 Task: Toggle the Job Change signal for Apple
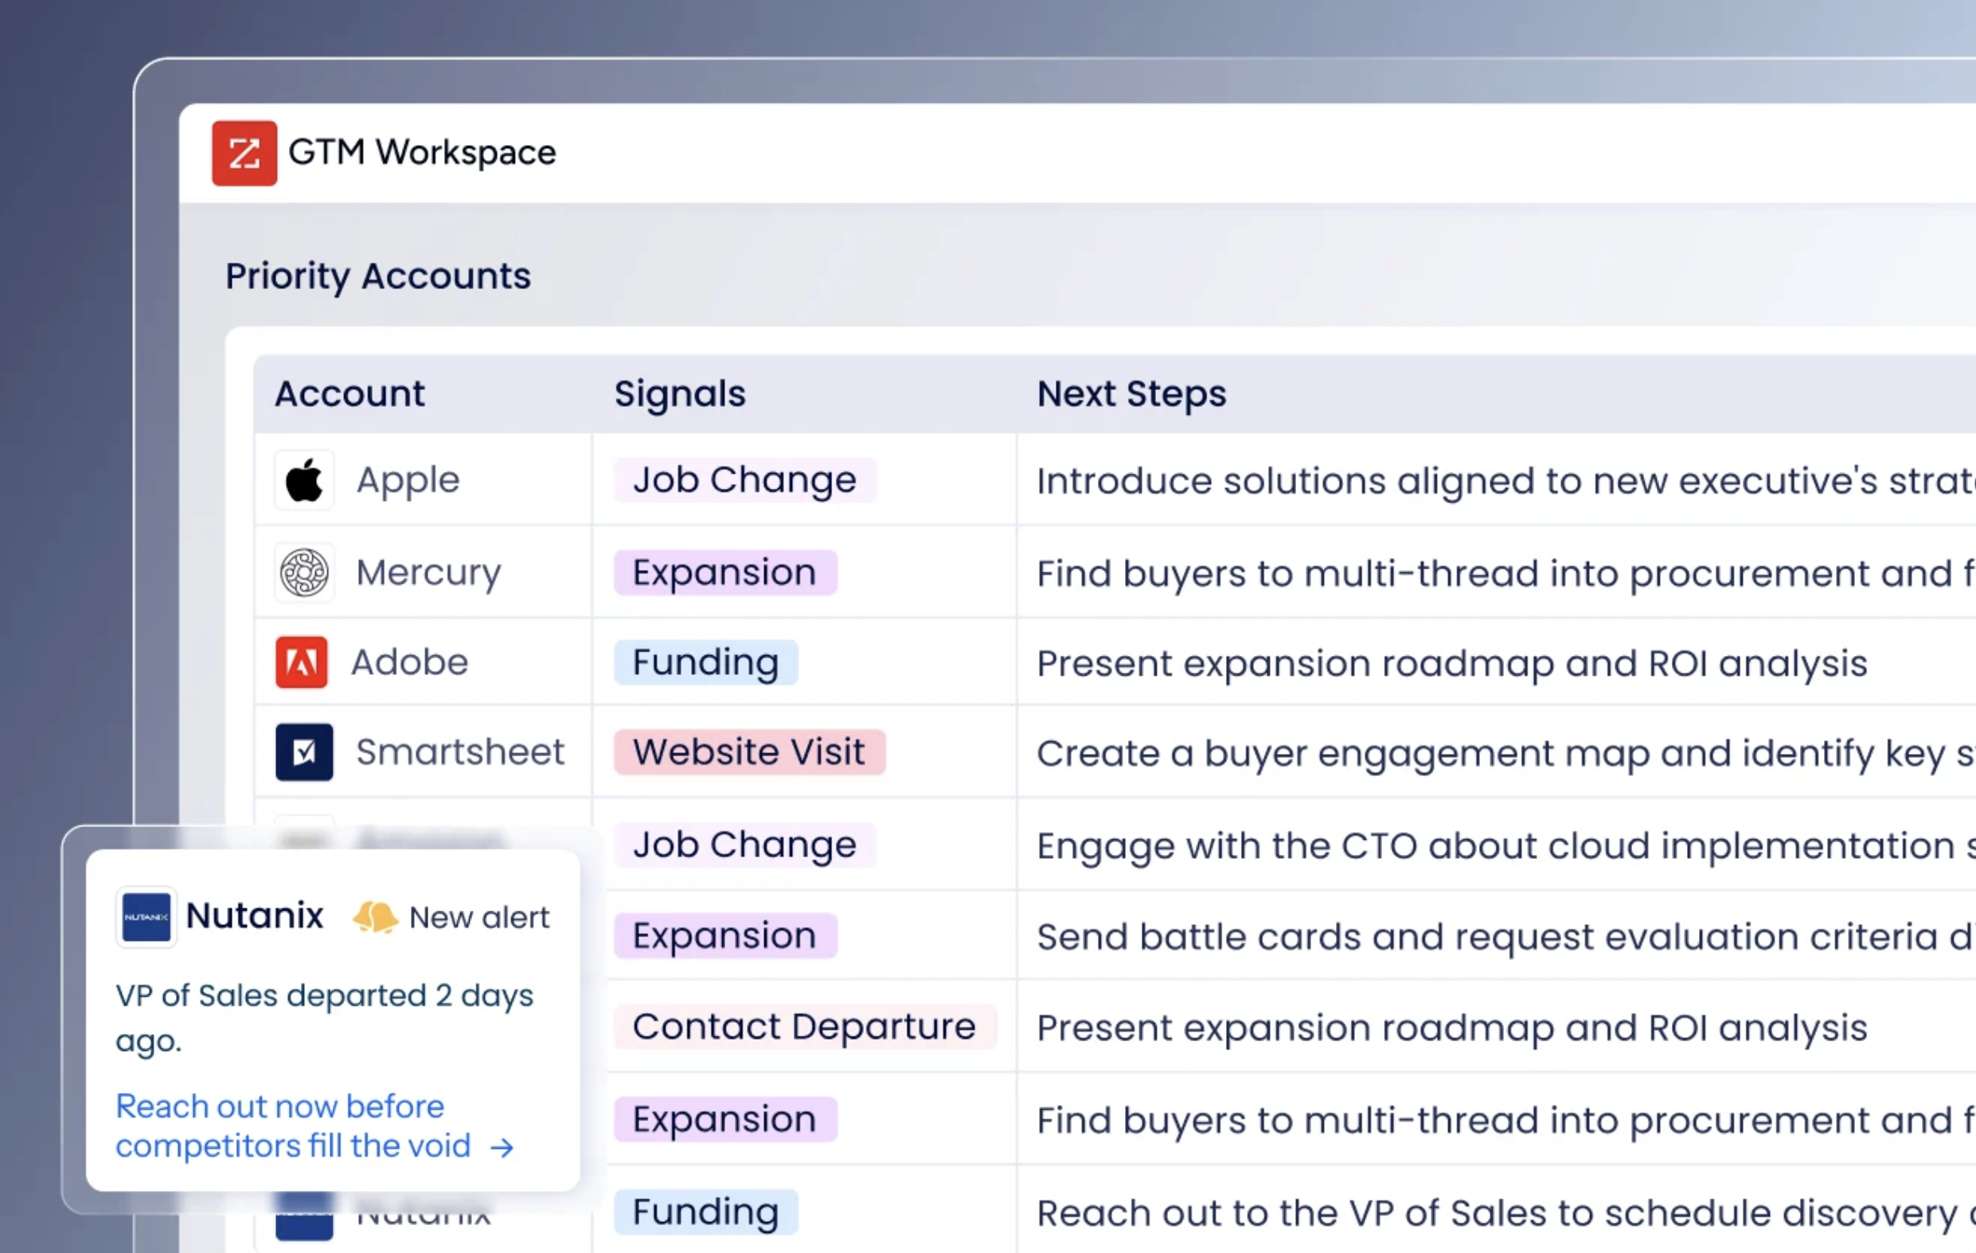(744, 480)
